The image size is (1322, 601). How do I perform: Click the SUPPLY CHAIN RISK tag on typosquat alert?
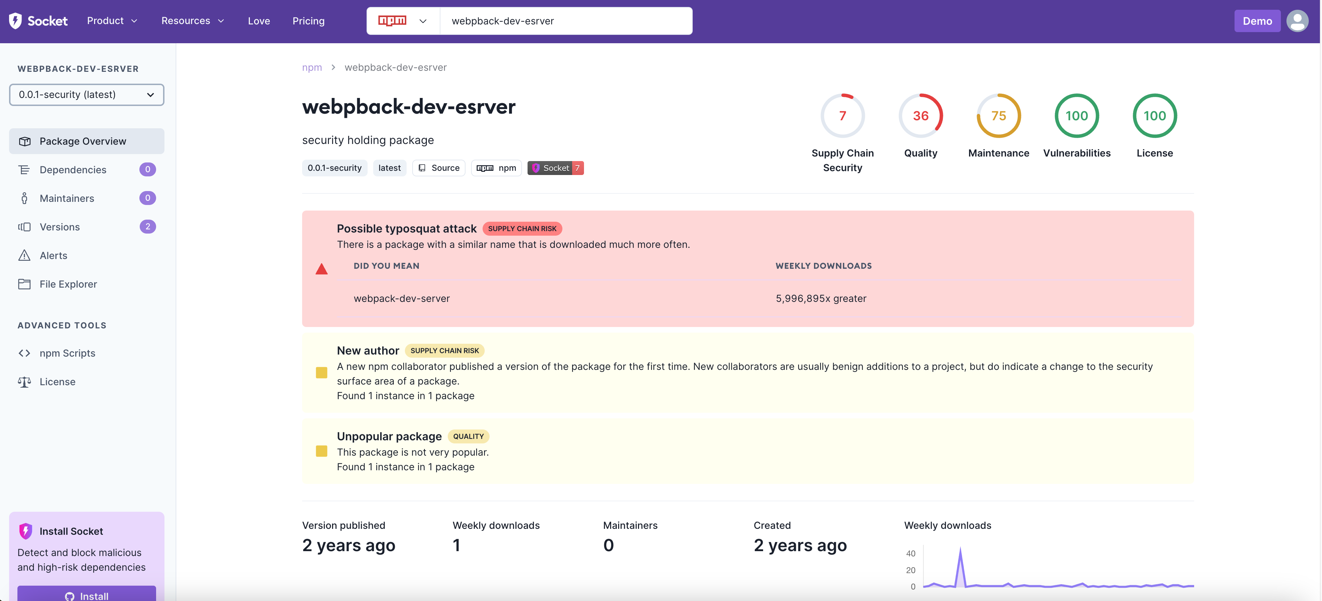point(522,228)
